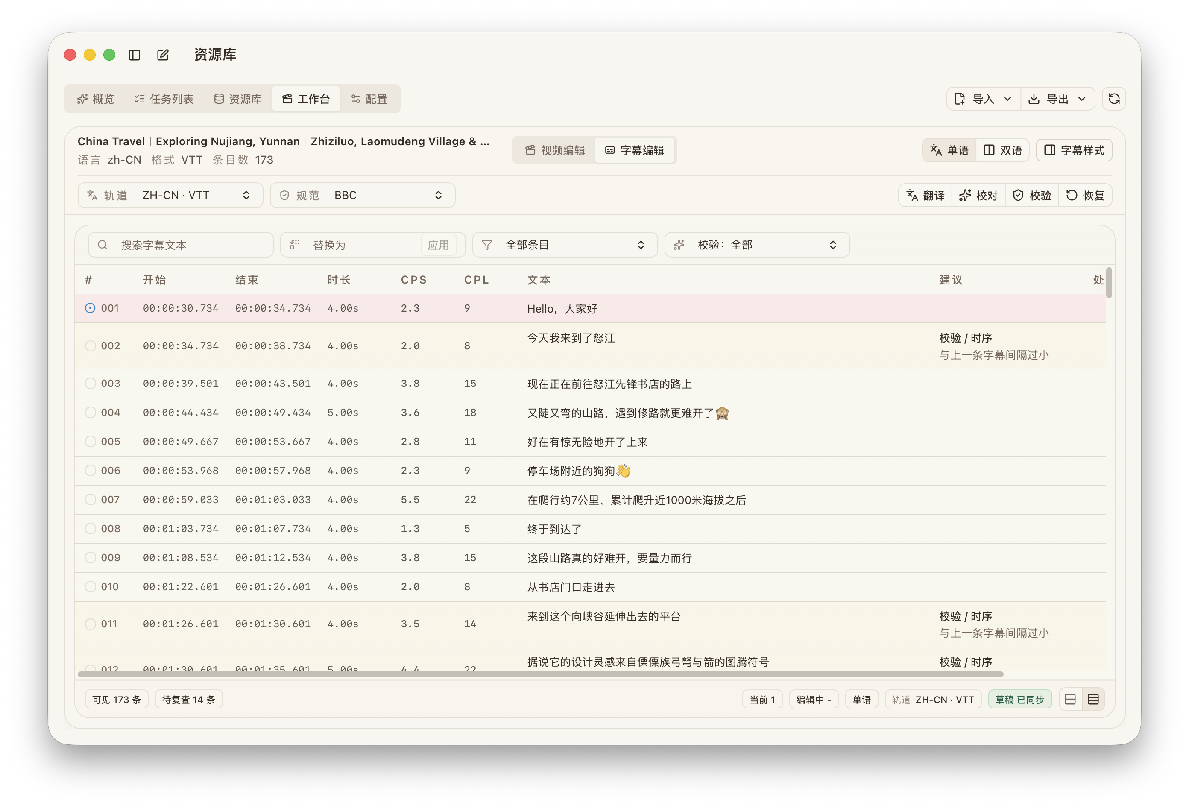The image size is (1189, 808).
Task: Run the 校验 (validate) tool
Action: tap(1032, 195)
